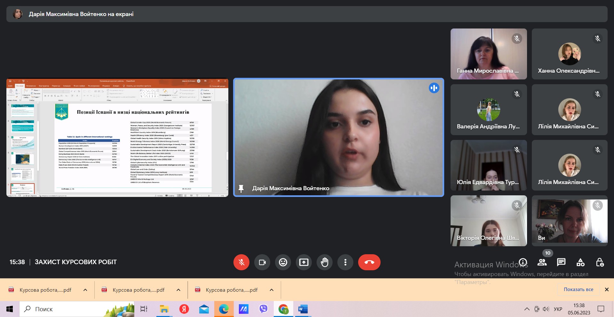Viewport: 614px width, 317px height.
Task: Open the chat messages panel
Action: 561,262
